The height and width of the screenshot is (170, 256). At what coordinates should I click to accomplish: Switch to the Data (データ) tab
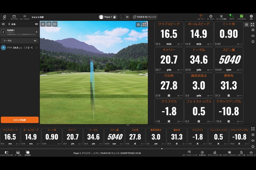[x=18, y=153]
